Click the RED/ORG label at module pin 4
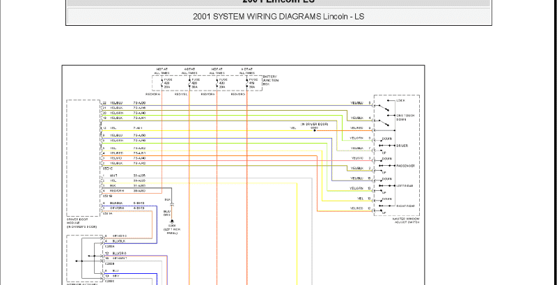Viewport: 557px width, 285px height. (116, 191)
